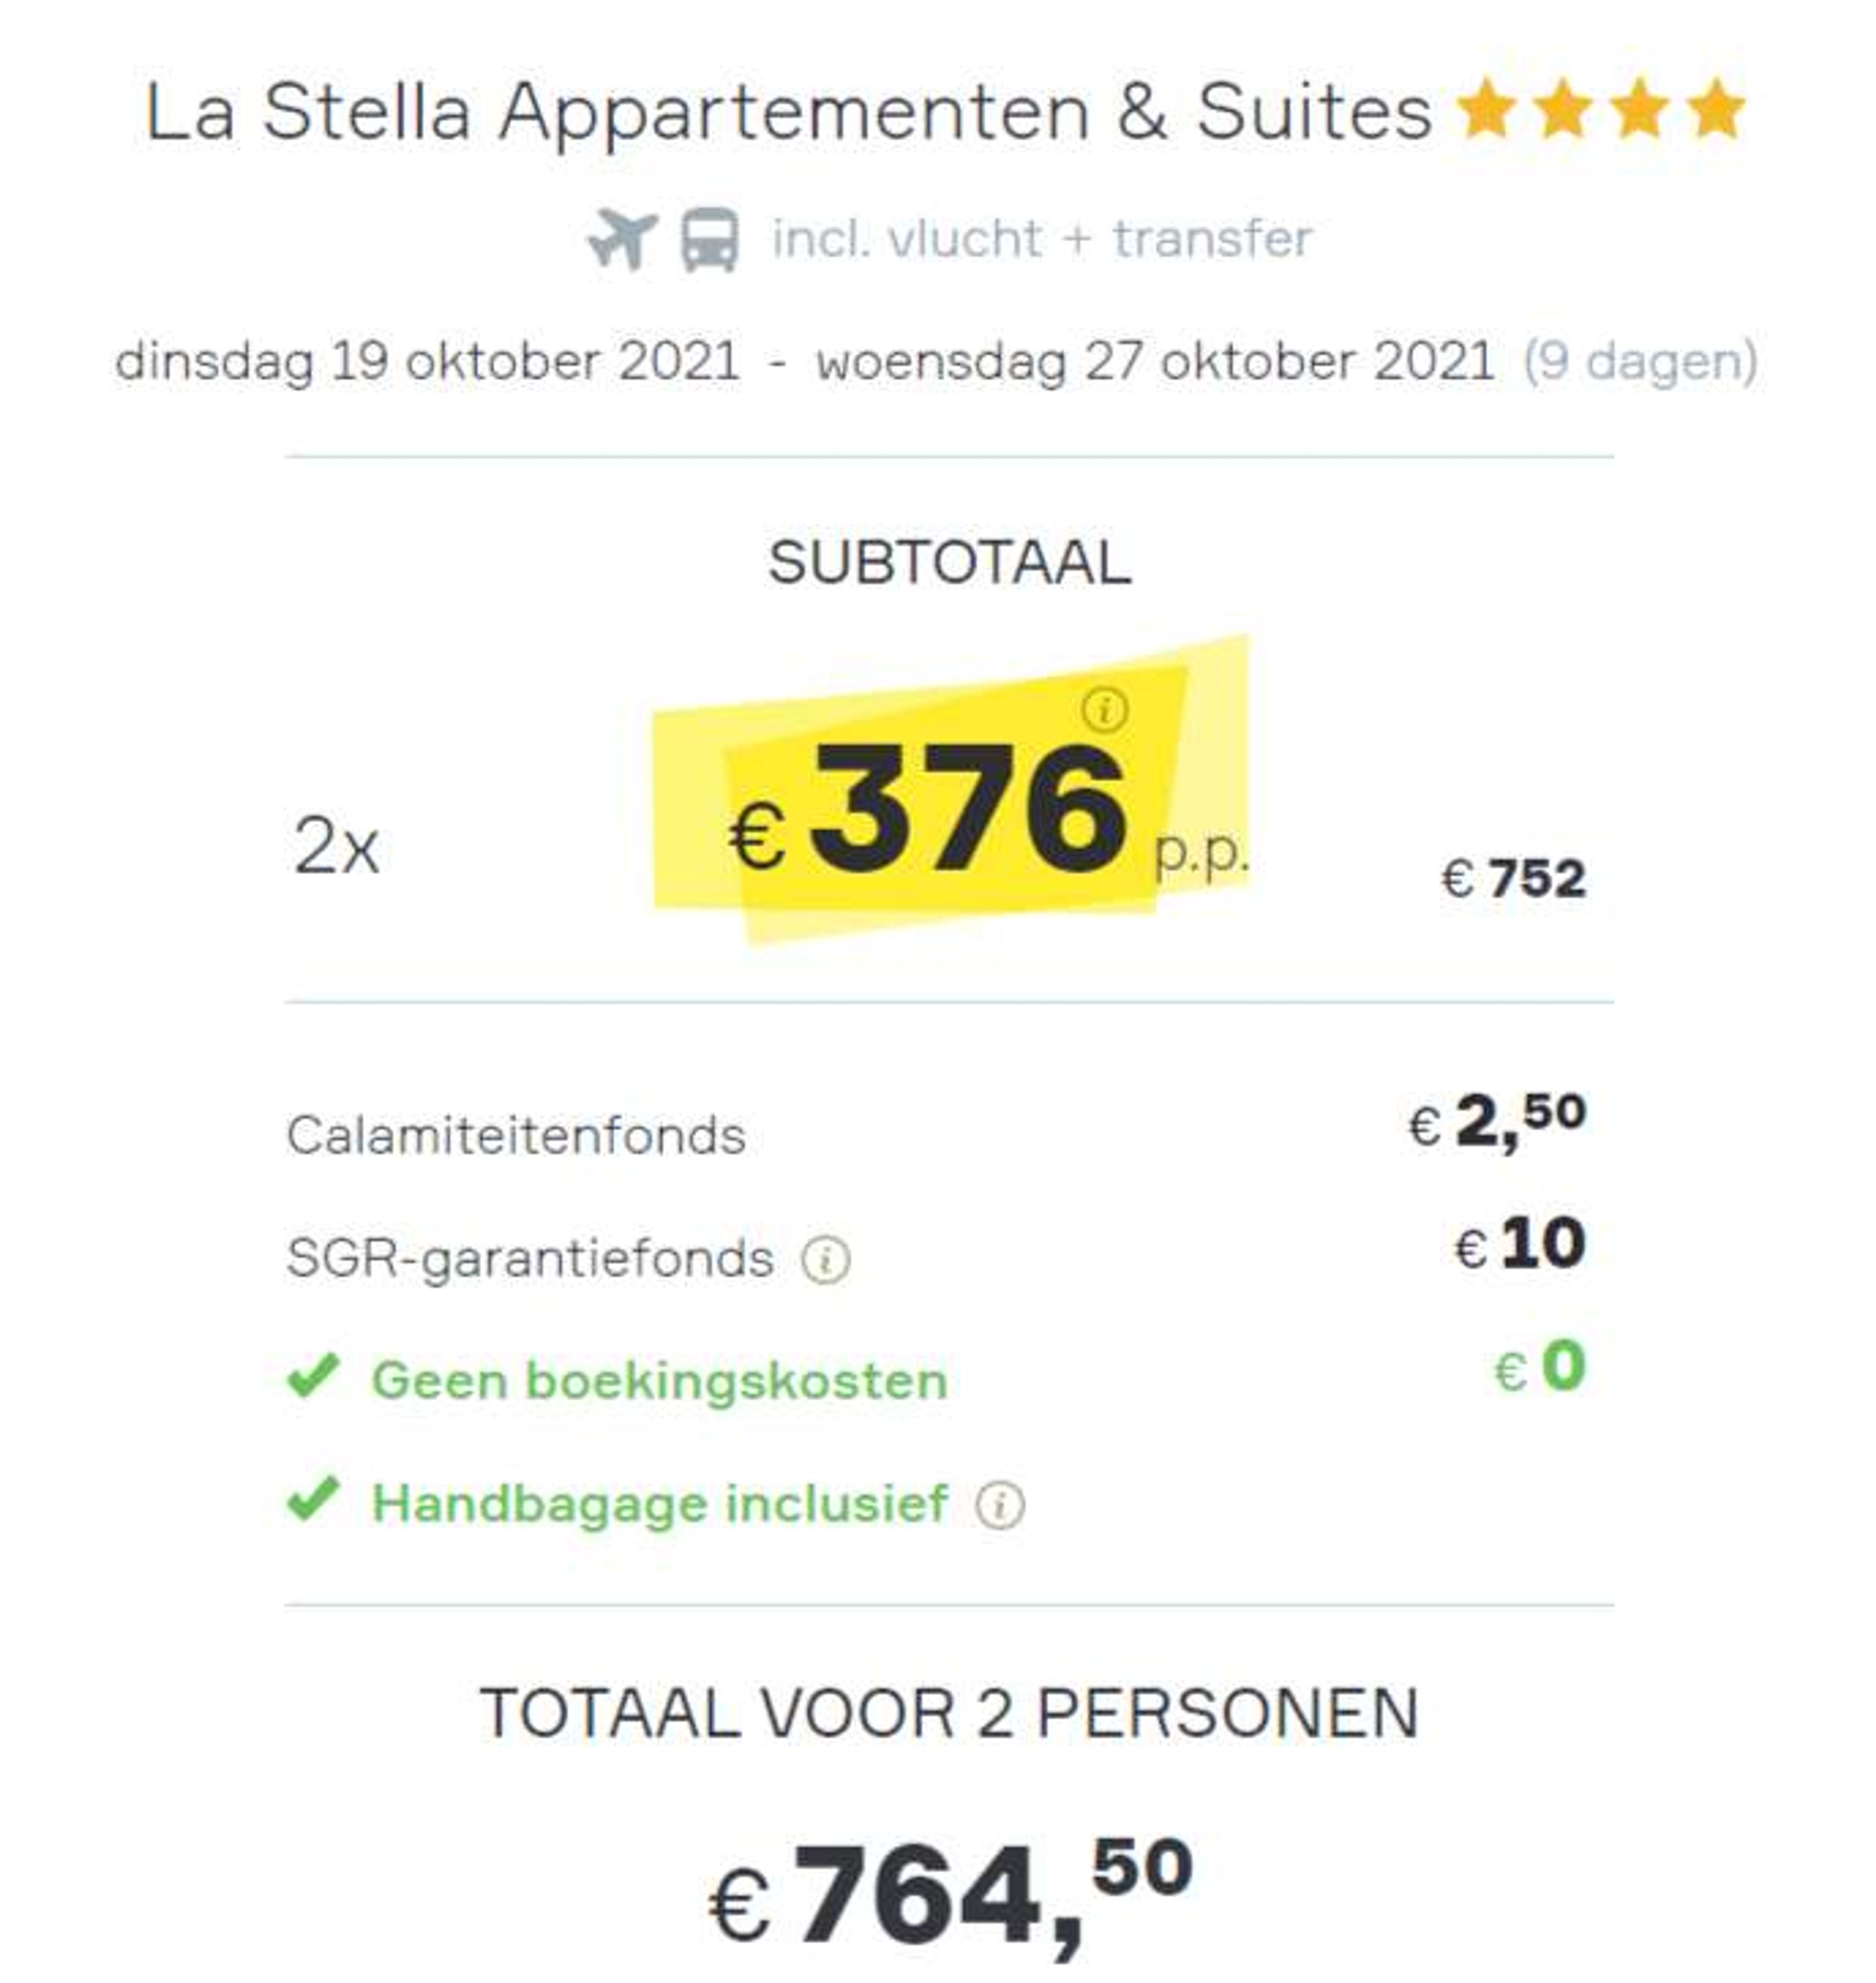Click the Handbagage inclusief text

[660, 1503]
